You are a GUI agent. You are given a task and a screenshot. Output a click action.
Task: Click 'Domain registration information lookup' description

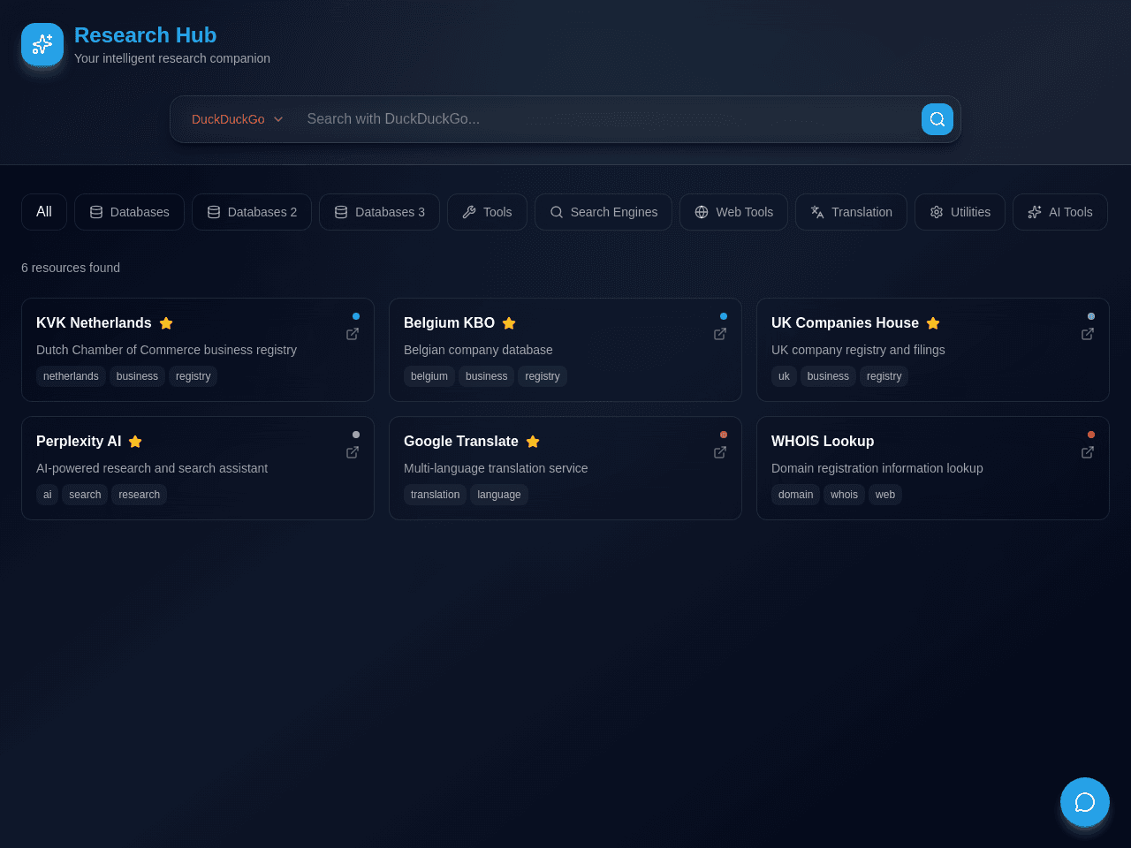coord(877,468)
